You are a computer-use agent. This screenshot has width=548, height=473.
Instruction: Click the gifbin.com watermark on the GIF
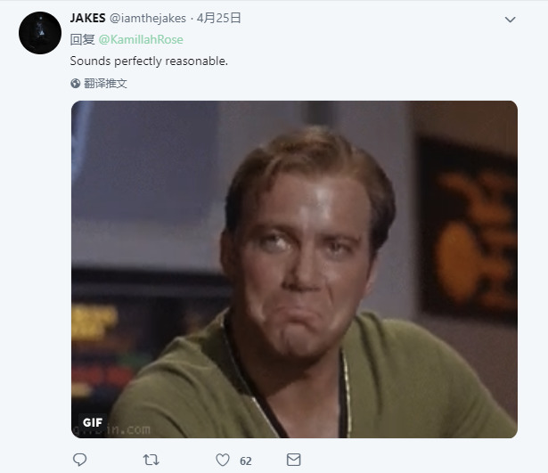click(x=112, y=430)
